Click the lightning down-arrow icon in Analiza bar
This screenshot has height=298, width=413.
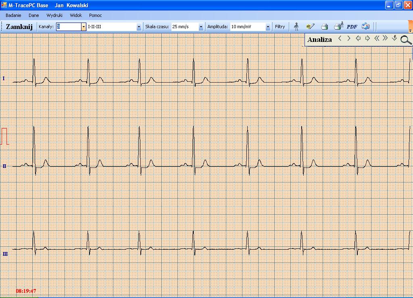pos(394,38)
